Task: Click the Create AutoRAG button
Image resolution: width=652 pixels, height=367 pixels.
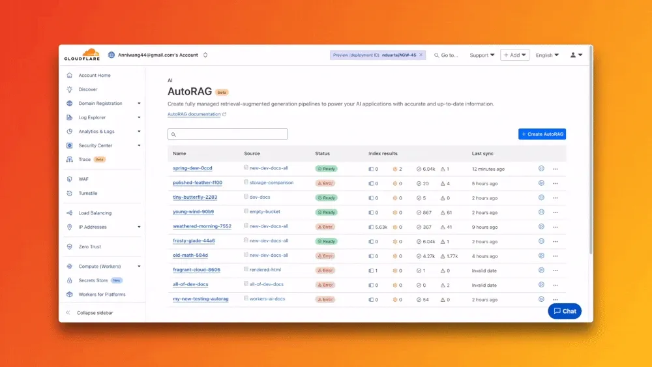Action: pyautogui.click(x=542, y=134)
